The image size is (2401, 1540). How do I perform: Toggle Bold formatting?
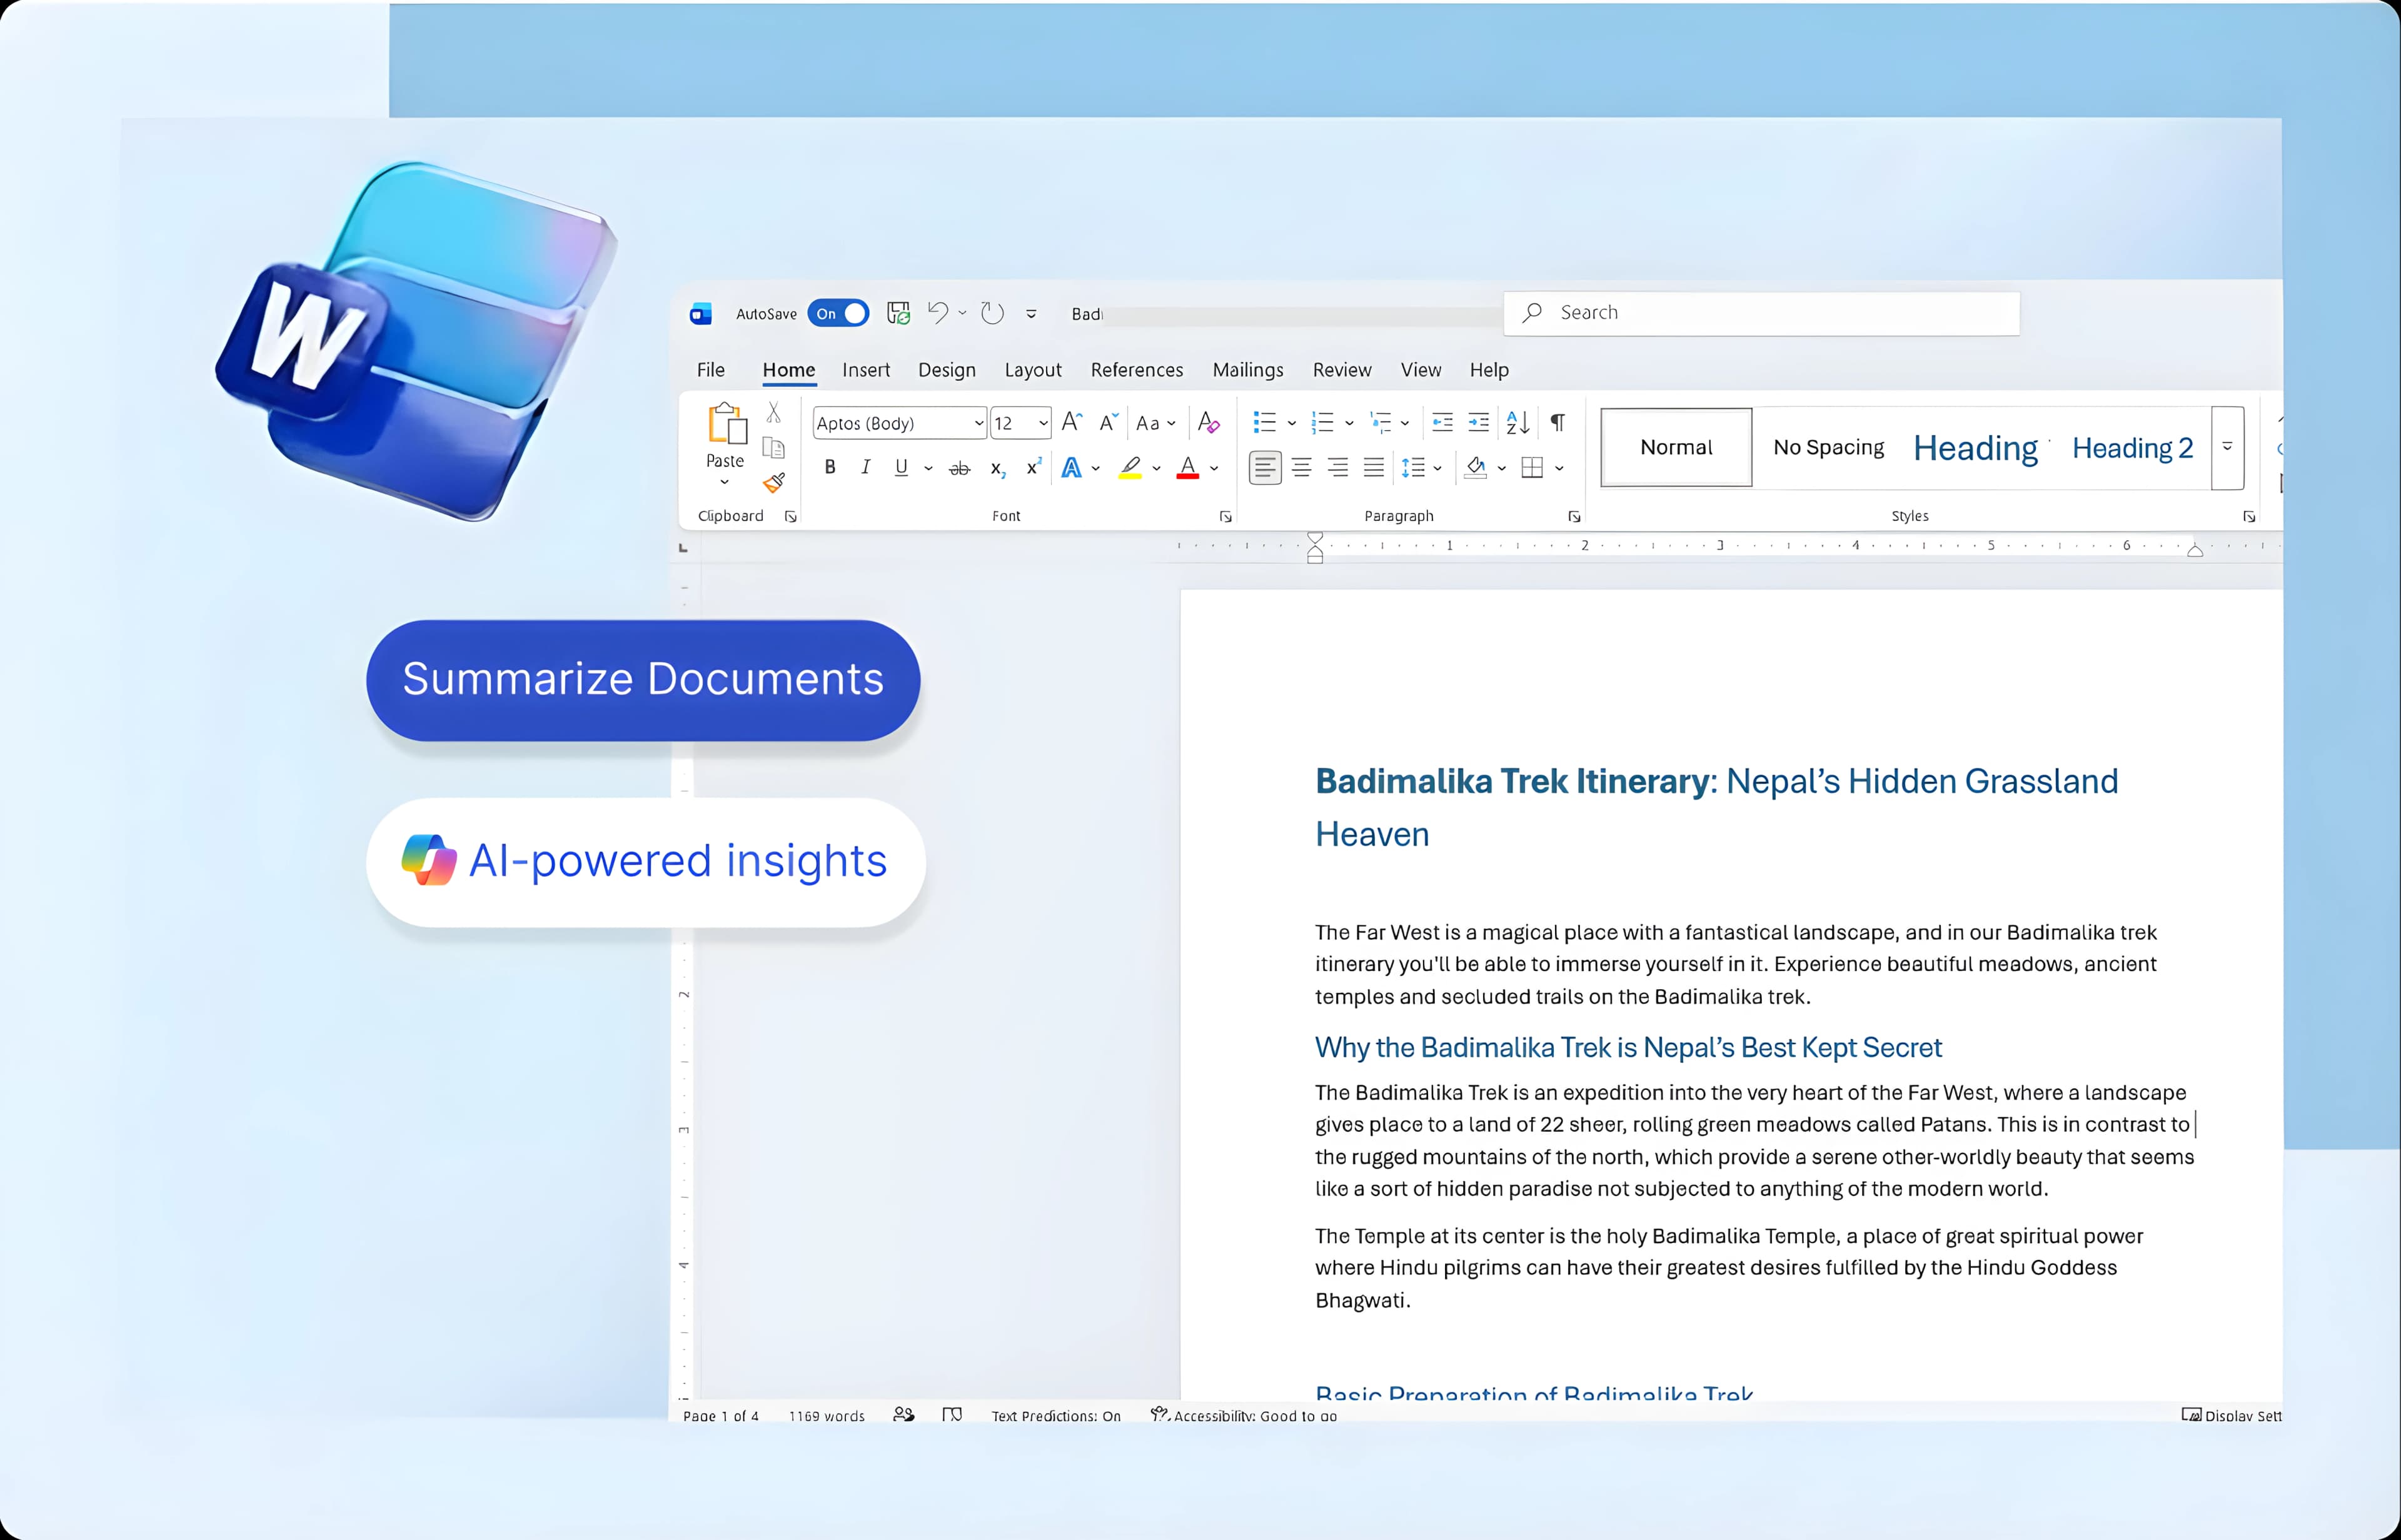[830, 467]
